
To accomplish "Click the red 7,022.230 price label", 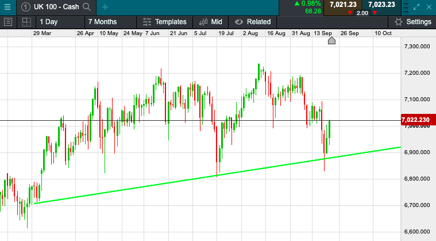I will pyautogui.click(x=417, y=120).
